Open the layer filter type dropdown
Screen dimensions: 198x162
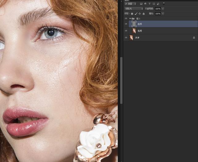[131, 4]
